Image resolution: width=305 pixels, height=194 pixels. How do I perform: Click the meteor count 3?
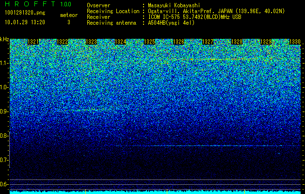tap(69, 22)
